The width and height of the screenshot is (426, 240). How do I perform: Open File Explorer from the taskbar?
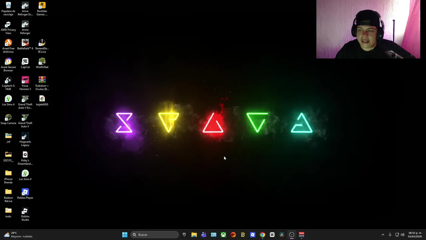[x=194, y=235]
